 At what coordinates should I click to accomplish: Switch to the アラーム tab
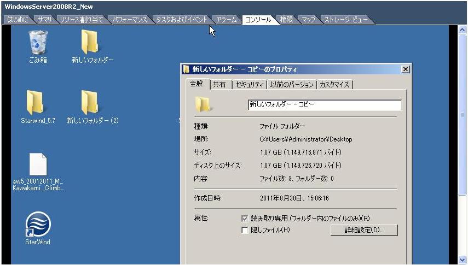click(x=226, y=20)
